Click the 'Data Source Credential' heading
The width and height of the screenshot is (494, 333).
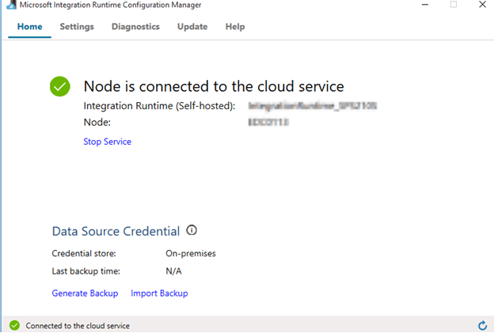point(116,231)
